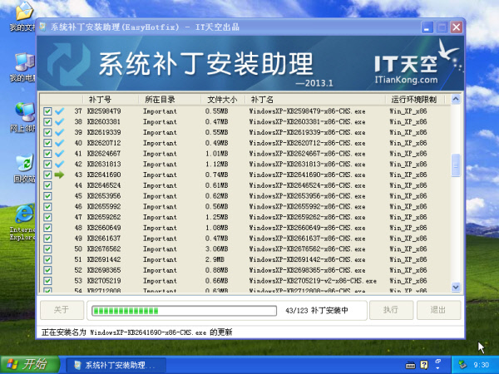Click the 退出 button
This screenshot has height=374, width=499.
coord(438,310)
